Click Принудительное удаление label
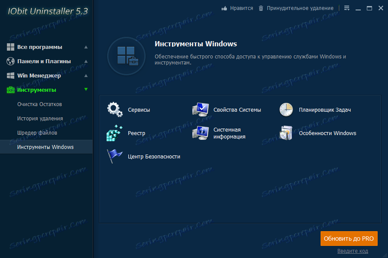The height and width of the screenshot is (258, 388). click(x=300, y=8)
